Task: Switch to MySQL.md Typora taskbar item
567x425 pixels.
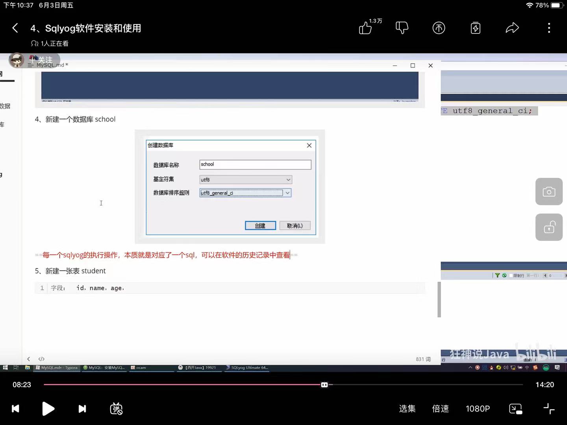Action: (x=57, y=368)
